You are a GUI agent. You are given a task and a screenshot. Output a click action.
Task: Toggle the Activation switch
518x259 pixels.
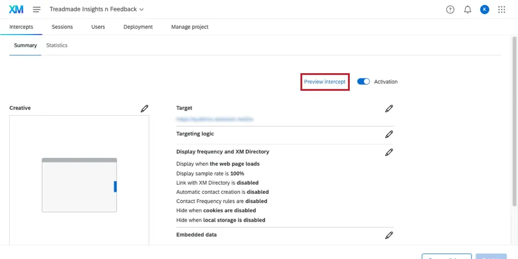[364, 82]
